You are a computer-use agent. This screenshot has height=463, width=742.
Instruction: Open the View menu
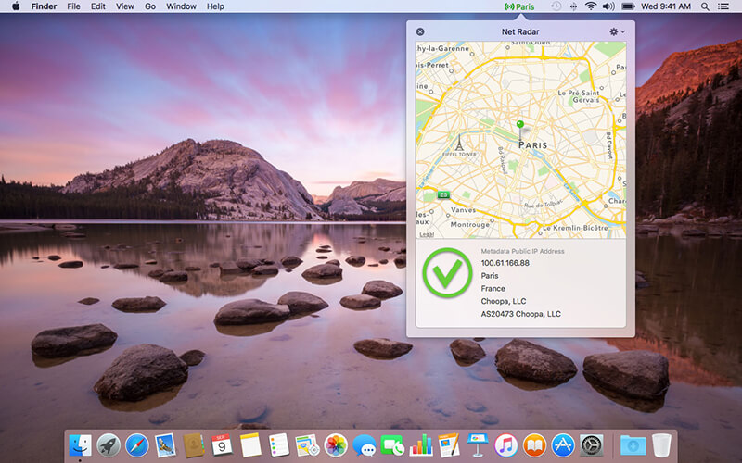tap(125, 6)
